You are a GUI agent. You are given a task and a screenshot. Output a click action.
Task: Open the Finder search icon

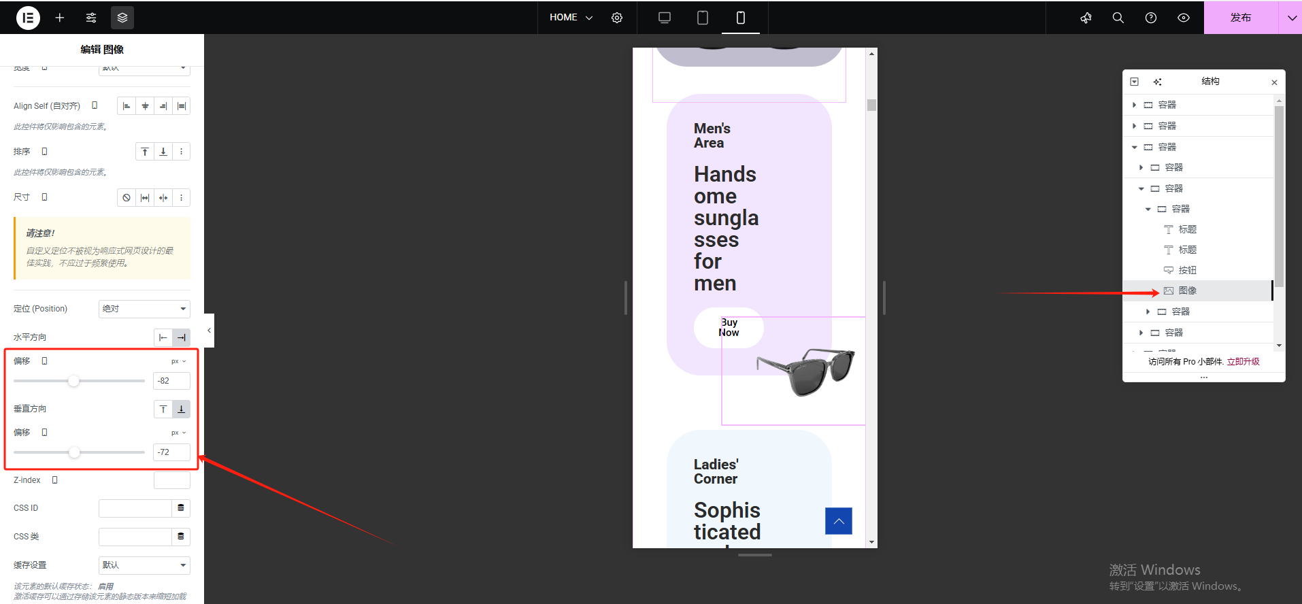[x=1118, y=18]
